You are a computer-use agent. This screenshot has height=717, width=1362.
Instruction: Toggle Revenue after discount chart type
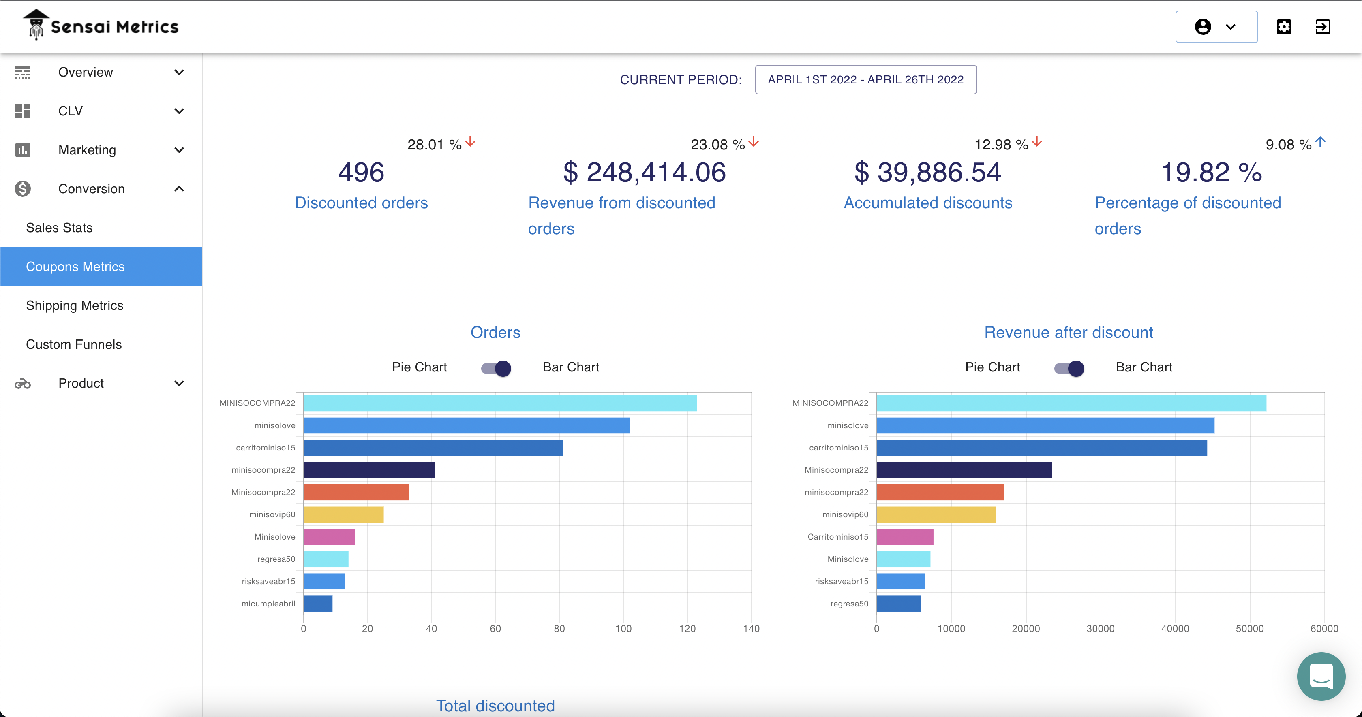[1069, 368]
